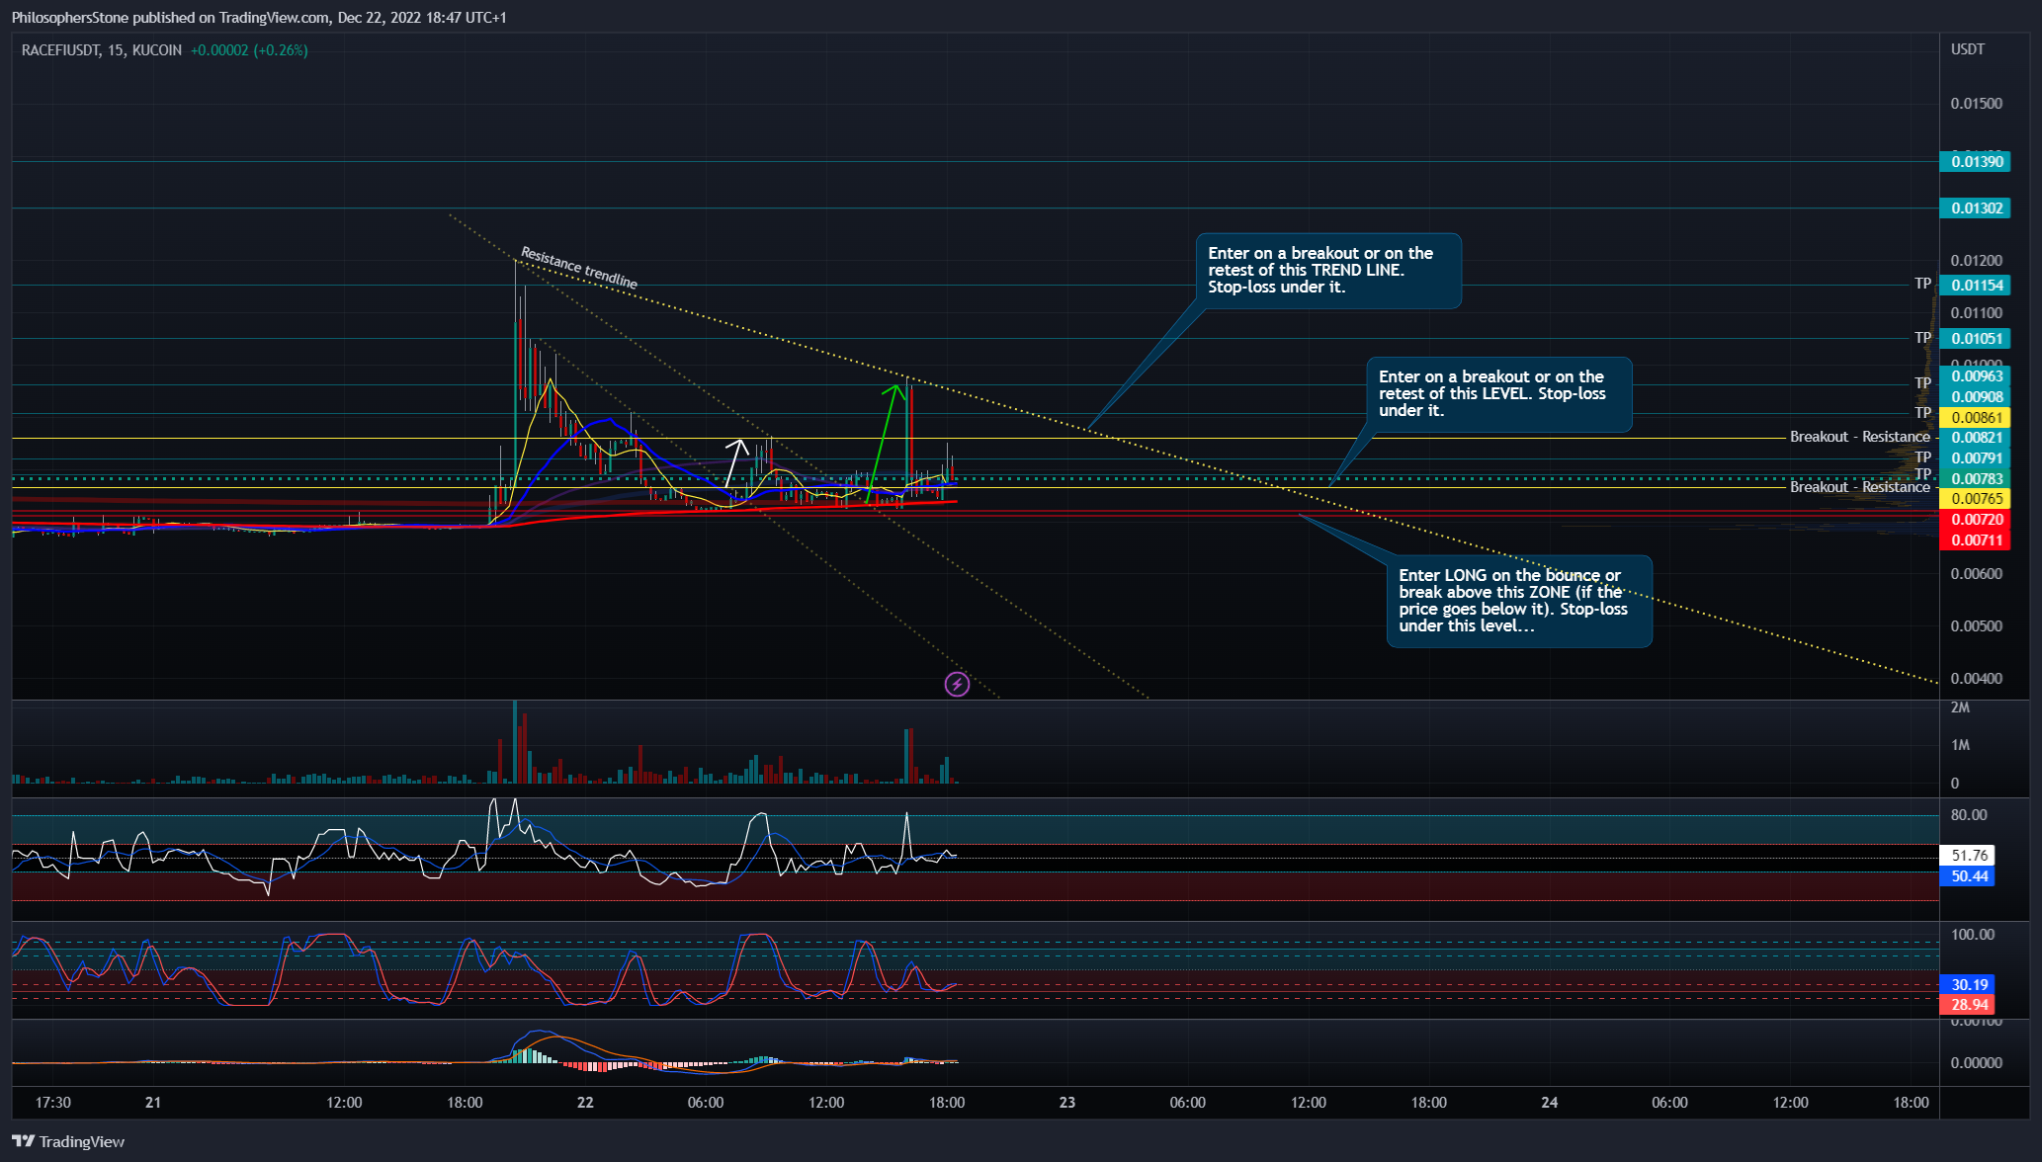
Task: Click the 17:30 time axis label
Action: pos(52,1103)
